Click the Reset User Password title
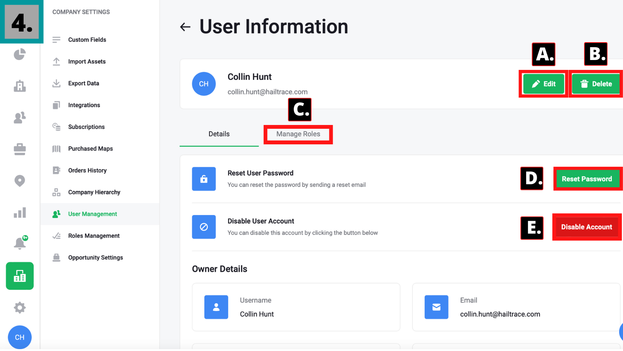This screenshot has width=623, height=351. (261, 173)
